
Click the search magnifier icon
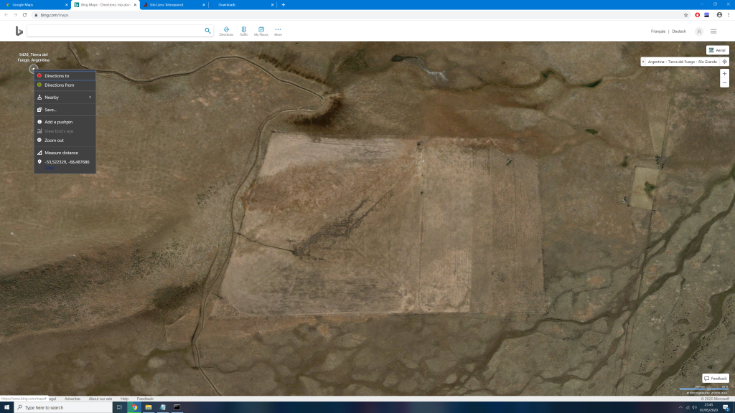point(207,30)
